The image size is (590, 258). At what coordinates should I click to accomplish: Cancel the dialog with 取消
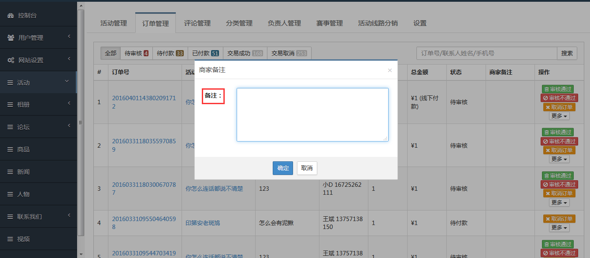(x=307, y=168)
